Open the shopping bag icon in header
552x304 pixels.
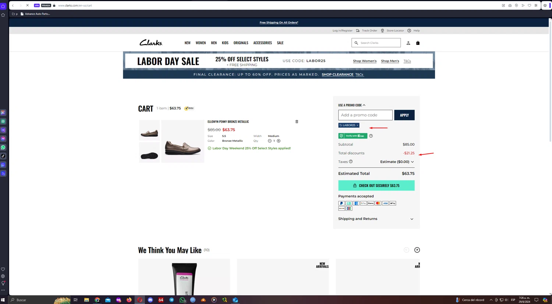pyautogui.click(x=418, y=43)
